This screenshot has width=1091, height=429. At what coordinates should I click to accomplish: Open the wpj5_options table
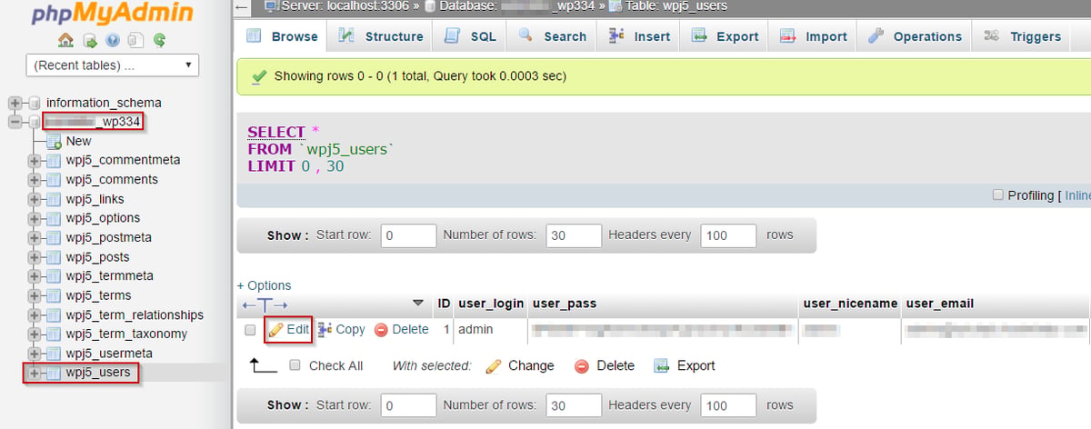(103, 218)
